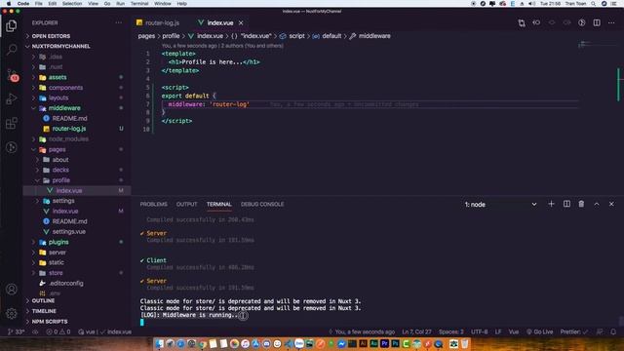Open the View menu
624x351 pixels.
pyautogui.click(x=94, y=4)
